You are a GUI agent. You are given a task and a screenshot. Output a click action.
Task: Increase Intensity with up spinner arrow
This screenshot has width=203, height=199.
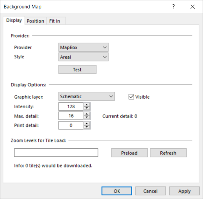[87, 105]
